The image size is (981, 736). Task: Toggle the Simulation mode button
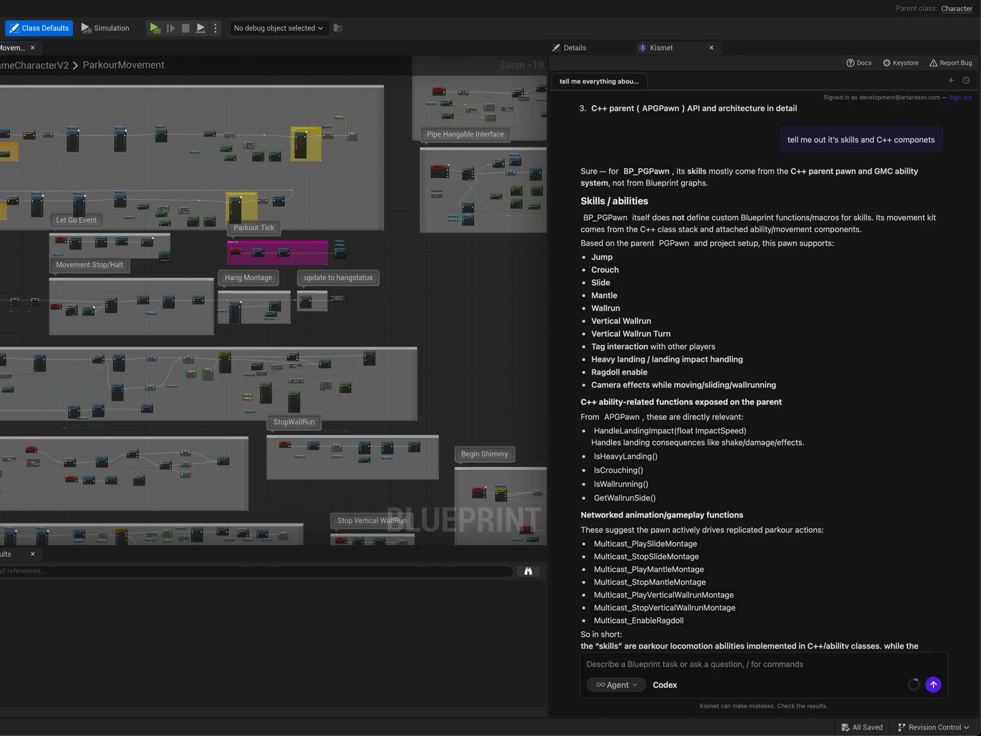click(x=105, y=28)
